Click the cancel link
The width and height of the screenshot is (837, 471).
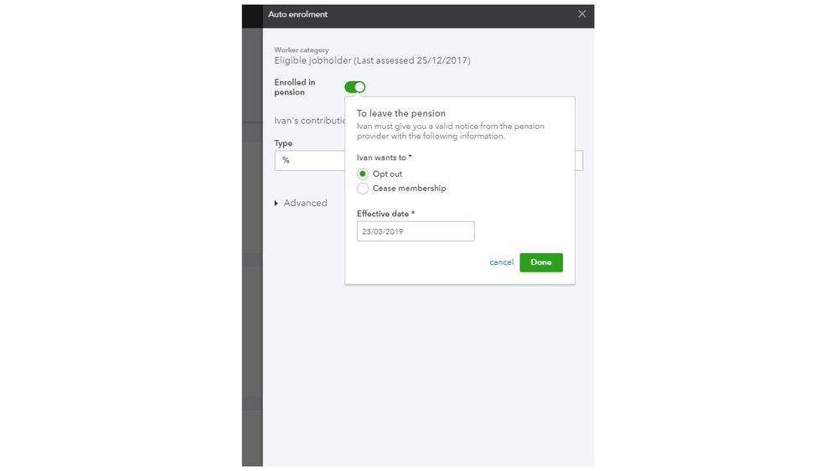pos(501,262)
